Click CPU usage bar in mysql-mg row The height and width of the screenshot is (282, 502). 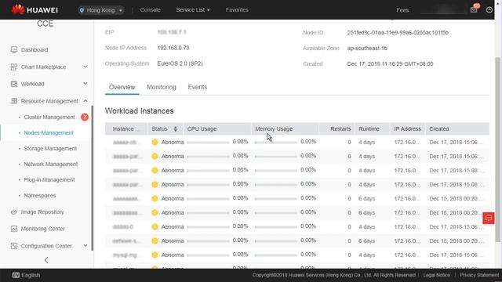208,255
